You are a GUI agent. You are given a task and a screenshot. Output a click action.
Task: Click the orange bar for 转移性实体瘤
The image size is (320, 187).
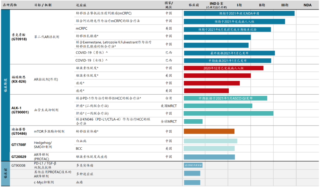[209, 131]
